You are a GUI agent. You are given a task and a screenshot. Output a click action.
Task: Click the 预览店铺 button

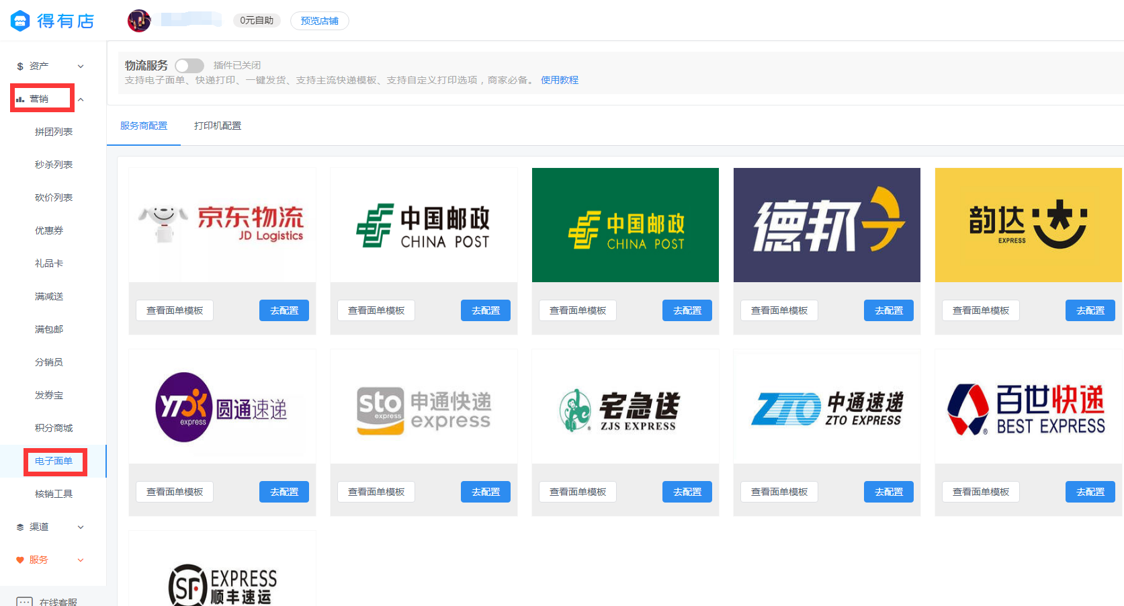320,21
